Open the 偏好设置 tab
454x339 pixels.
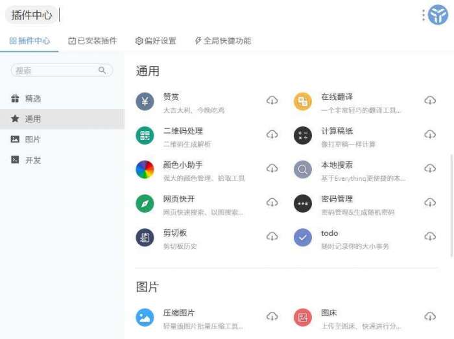(x=156, y=41)
